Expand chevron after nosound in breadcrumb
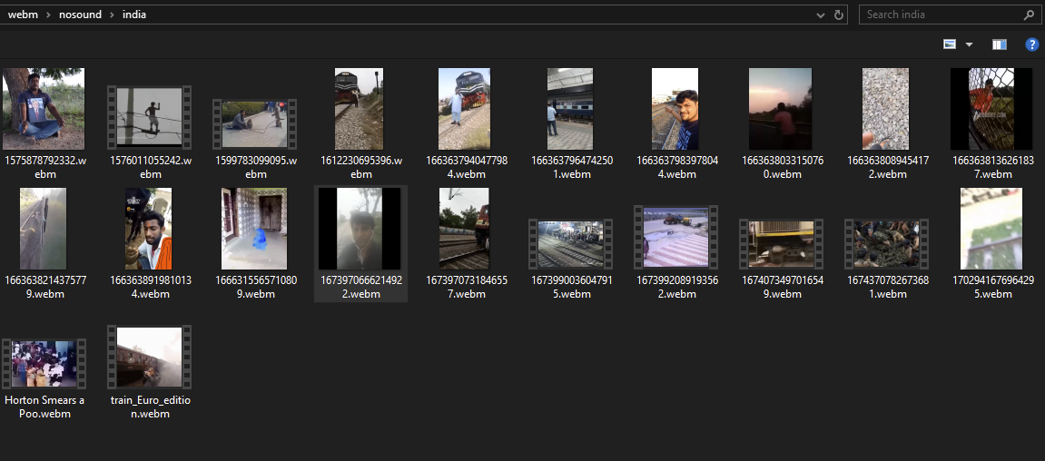The height and width of the screenshot is (461, 1045). coord(112,15)
